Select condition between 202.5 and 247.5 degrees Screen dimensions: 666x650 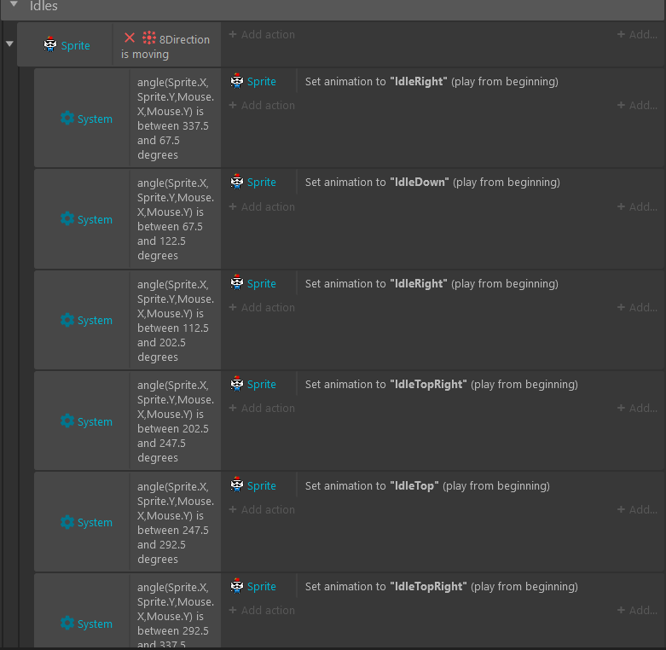[x=175, y=421]
